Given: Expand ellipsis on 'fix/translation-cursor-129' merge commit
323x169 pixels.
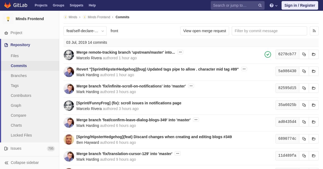Looking at the screenshot, I should click(x=178, y=153).
